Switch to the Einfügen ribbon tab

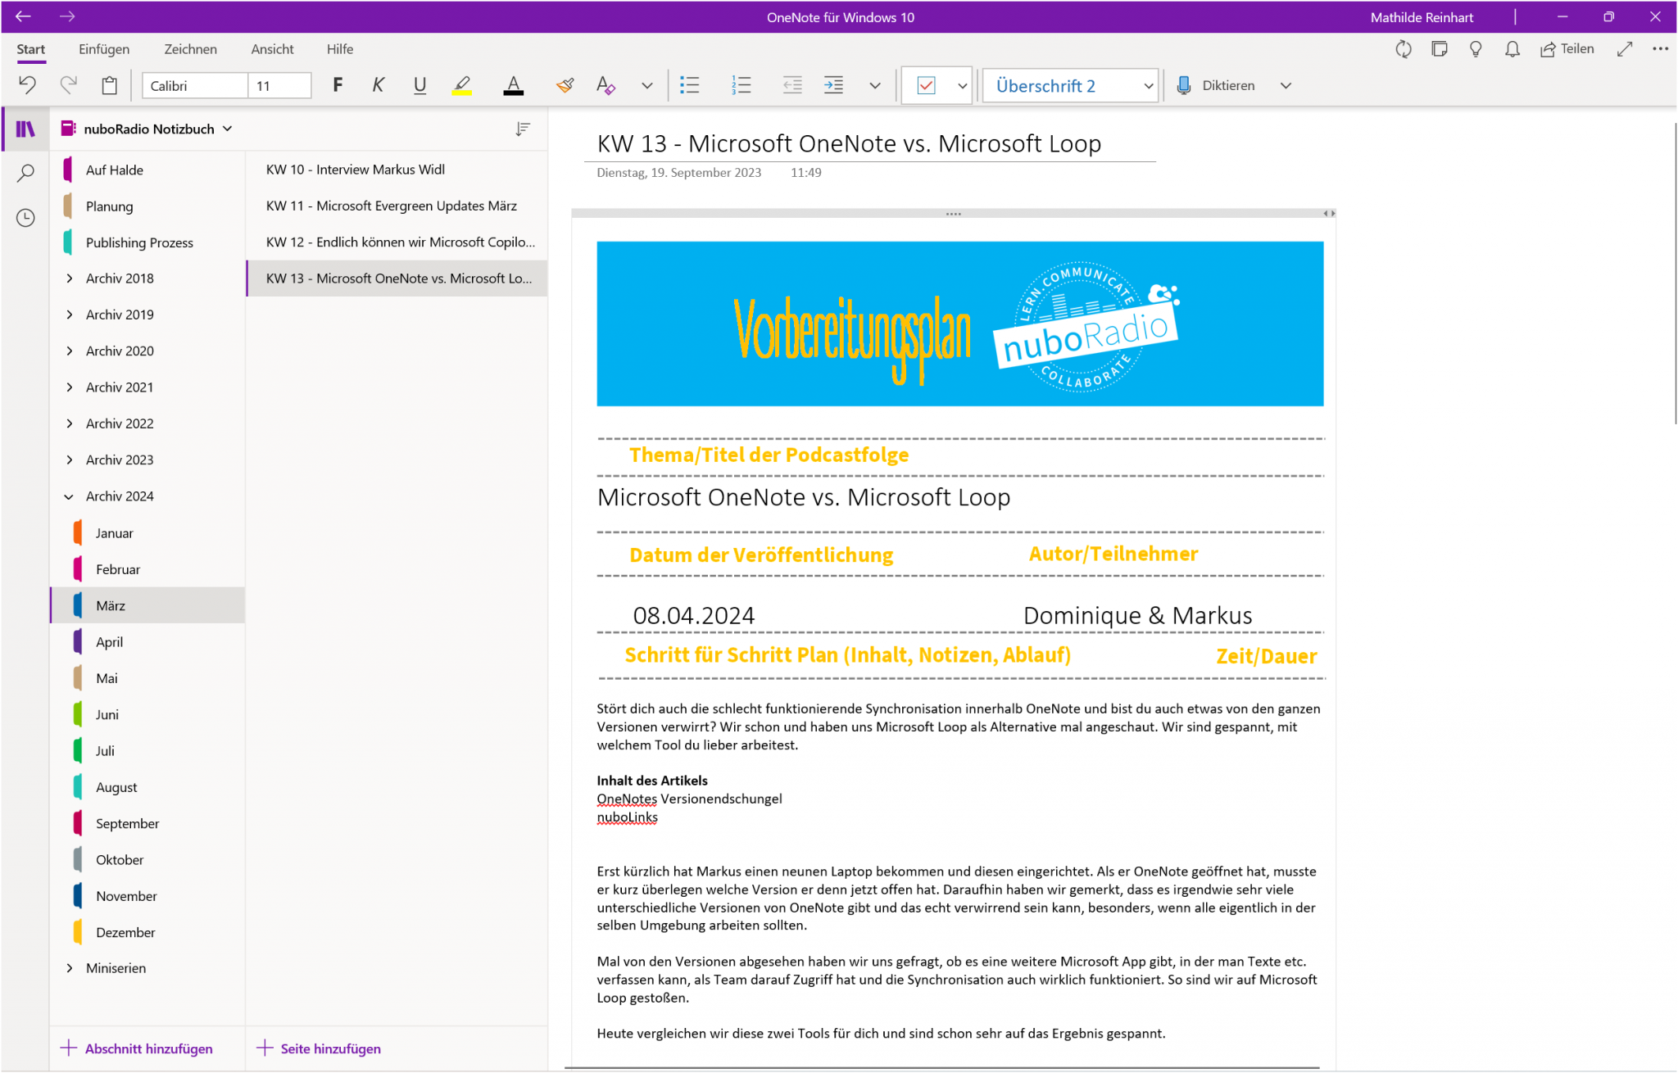tap(103, 49)
